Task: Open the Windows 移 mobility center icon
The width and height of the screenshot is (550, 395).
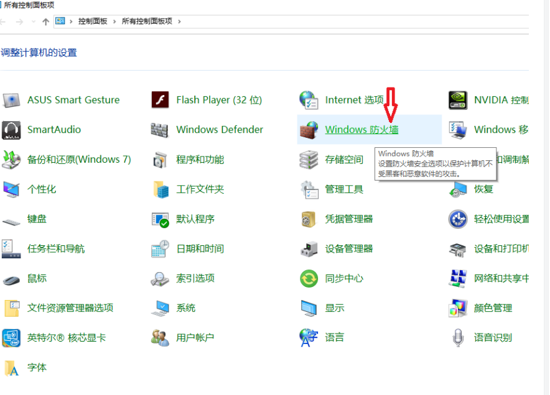Action: click(458, 130)
